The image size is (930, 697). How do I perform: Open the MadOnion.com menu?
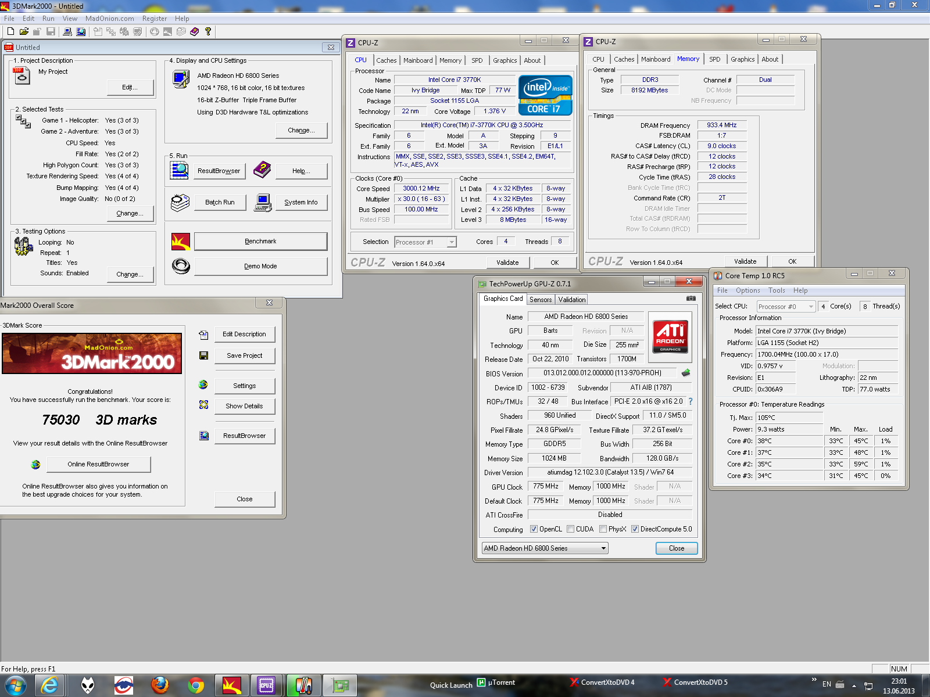point(110,19)
